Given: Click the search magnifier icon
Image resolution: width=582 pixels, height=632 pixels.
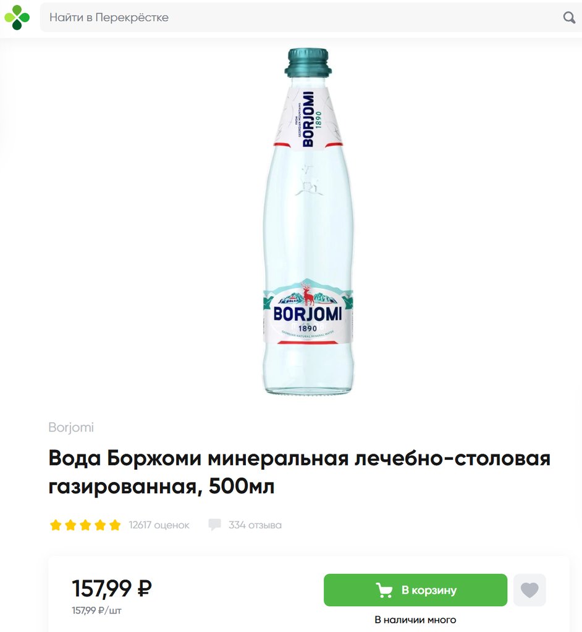Looking at the screenshot, I should (569, 17).
